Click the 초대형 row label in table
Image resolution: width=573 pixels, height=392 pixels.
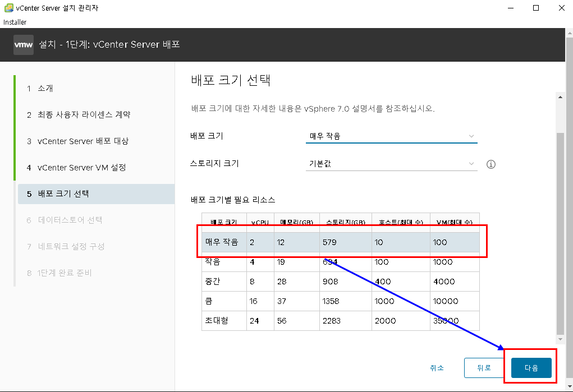(217, 321)
